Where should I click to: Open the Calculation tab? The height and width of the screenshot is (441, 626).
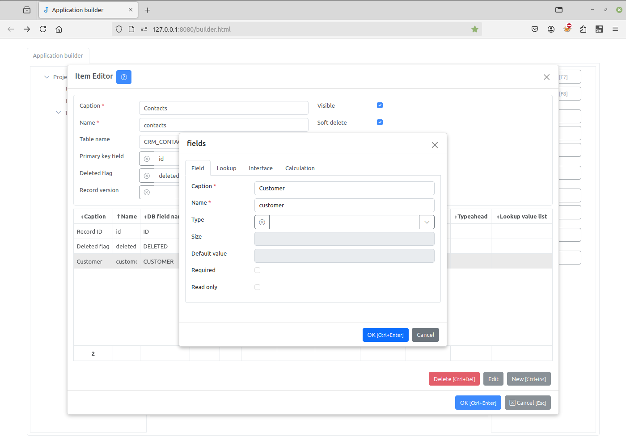tap(300, 168)
